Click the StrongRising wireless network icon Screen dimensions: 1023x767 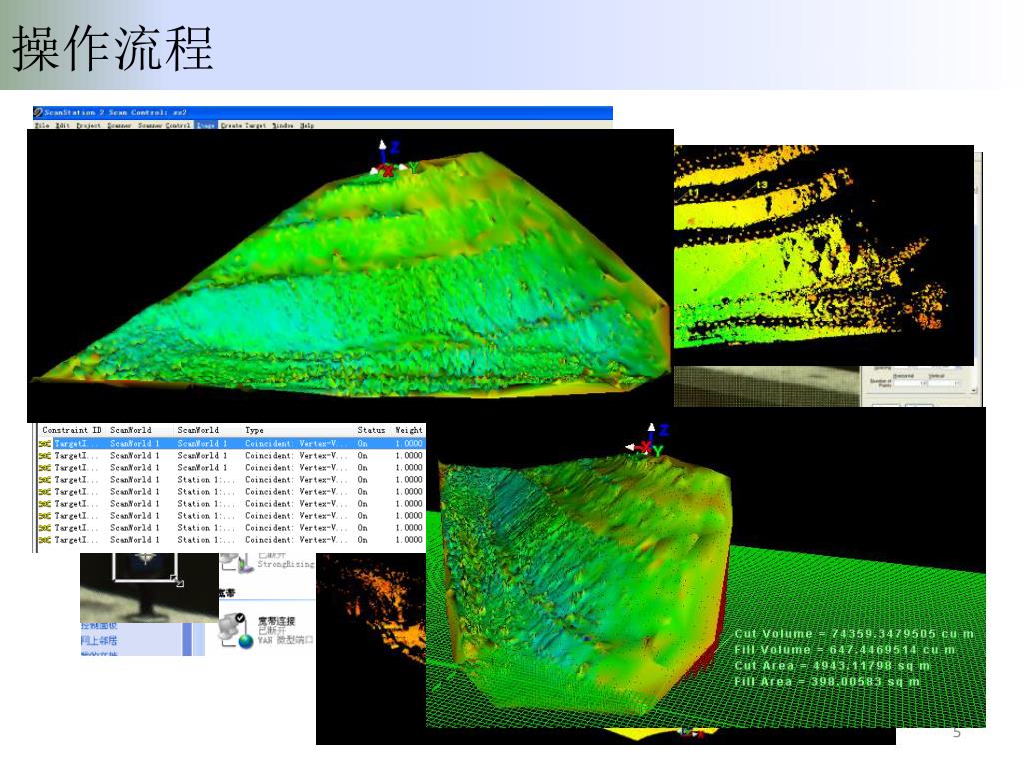click(237, 563)
